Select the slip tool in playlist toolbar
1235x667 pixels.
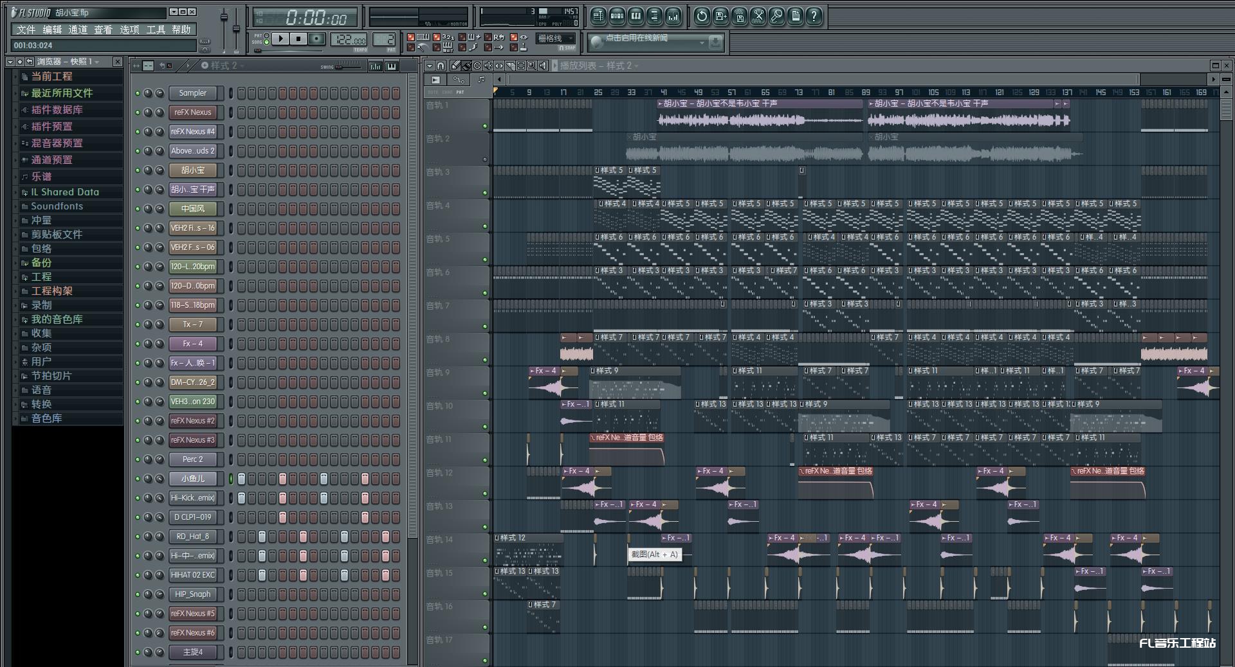499,66
